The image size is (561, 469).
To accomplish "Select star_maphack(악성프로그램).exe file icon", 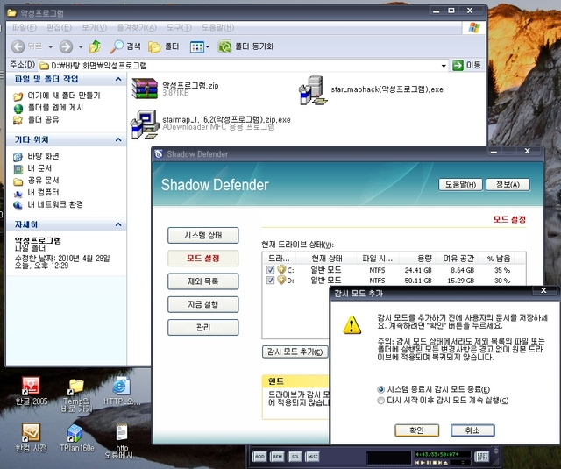I will click(313, 89).
